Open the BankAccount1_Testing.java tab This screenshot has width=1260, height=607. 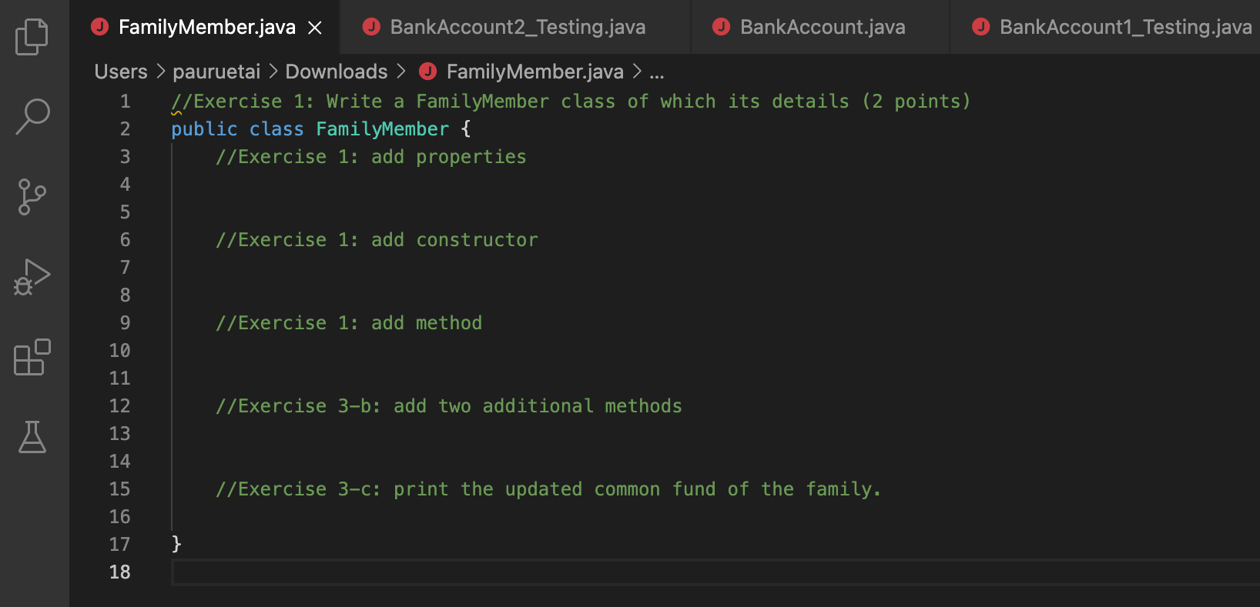tap(1124, 27)
